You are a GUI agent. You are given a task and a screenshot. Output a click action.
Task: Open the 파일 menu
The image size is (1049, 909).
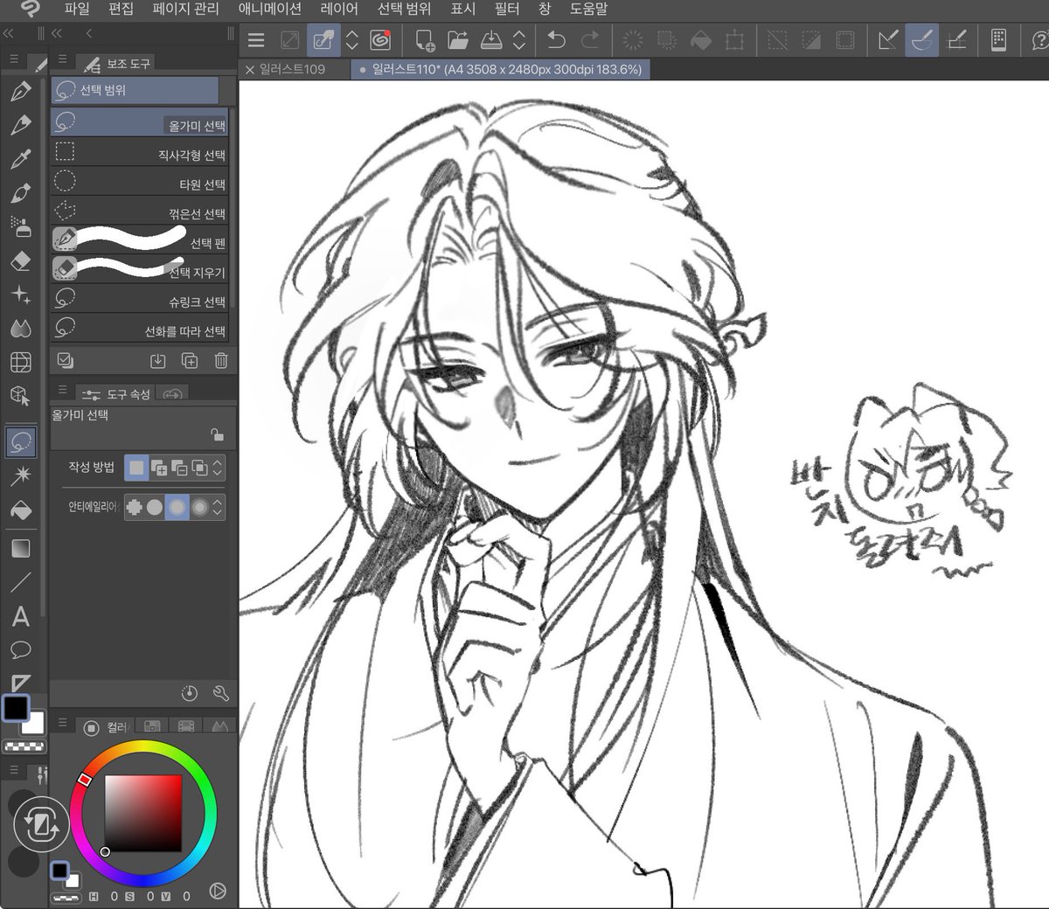click(x=77, y=9)
